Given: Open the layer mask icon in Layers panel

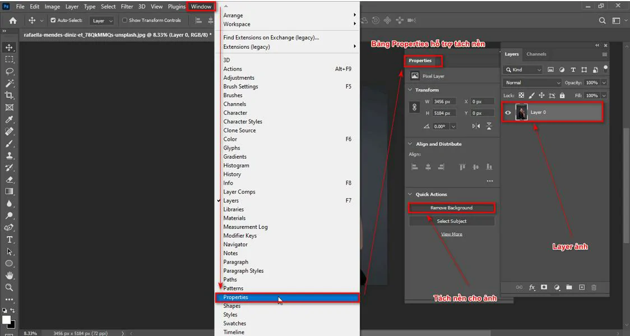Looking at the screenshot, I should click(x=544, y=287).
